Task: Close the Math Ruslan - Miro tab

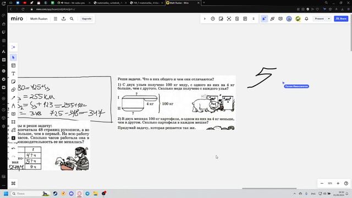Action: (x=198, y=3)
